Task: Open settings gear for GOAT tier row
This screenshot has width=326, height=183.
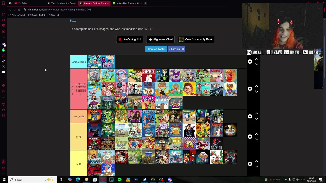Action: click(x=250, y=89)
